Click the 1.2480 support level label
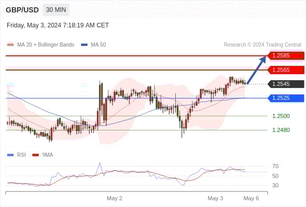The width and height of the screenshot is (306, 207). click(x=281, y=130)
